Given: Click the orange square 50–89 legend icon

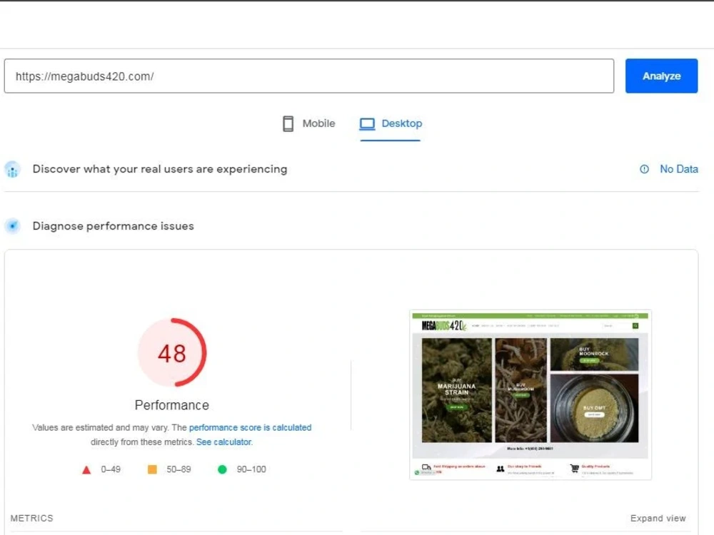Looking at the screenshot, I should [153, 469].
